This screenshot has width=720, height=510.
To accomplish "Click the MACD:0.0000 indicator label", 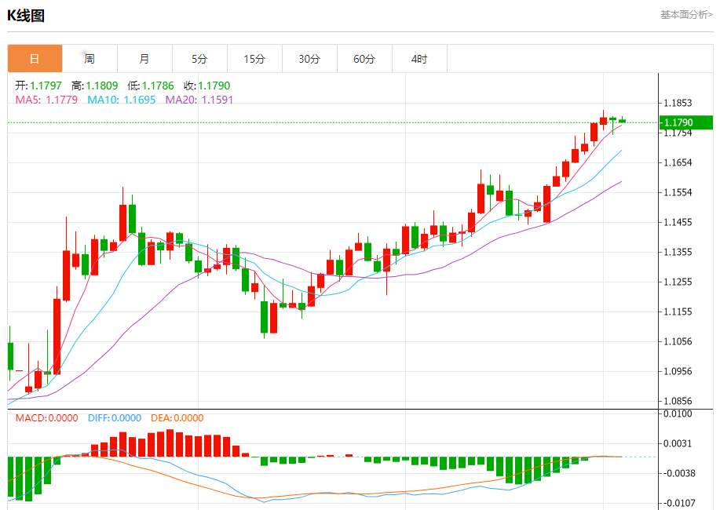I will tap(47, 418).
